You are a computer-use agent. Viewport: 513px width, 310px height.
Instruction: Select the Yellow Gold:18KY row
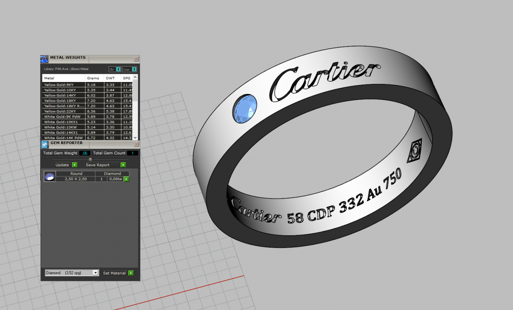tap(63, 101)
